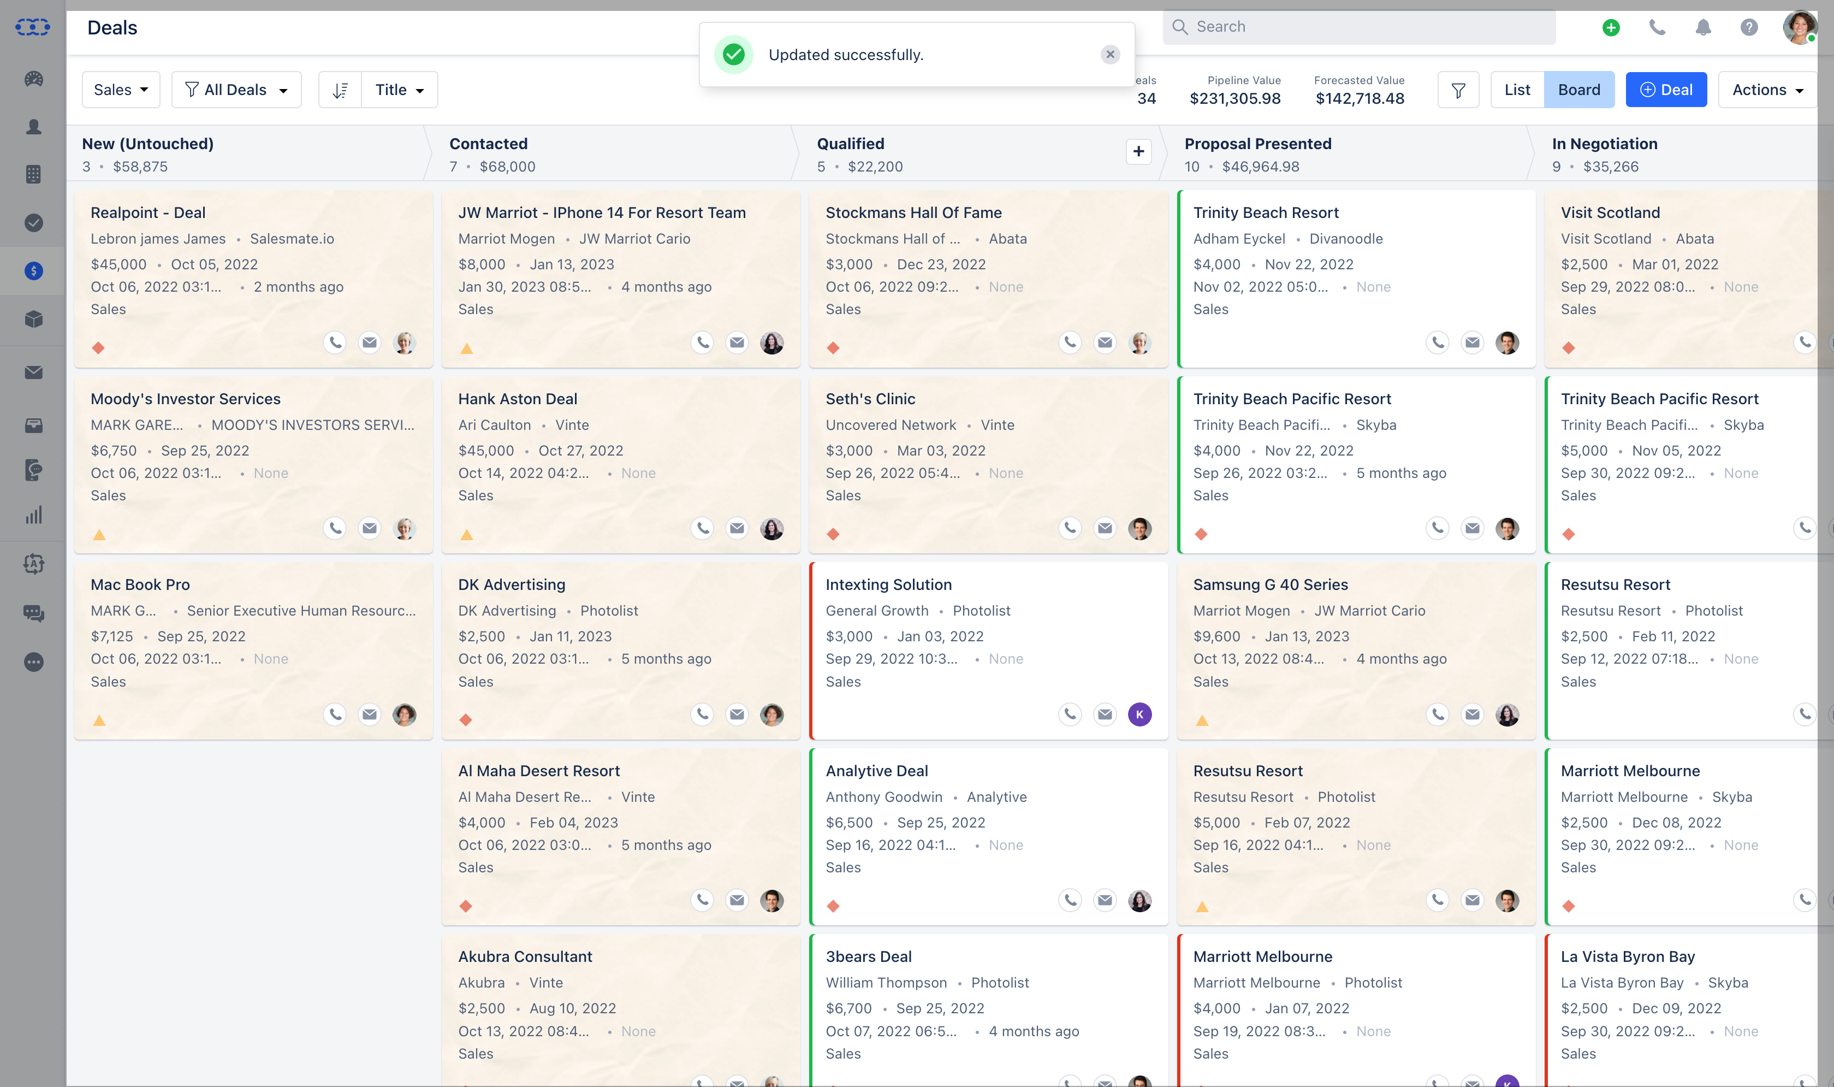
Task: Switch to Board view
Action: [x=1579, y=90]
